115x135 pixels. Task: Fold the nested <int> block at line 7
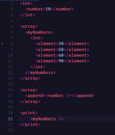[x=17, y=38]
